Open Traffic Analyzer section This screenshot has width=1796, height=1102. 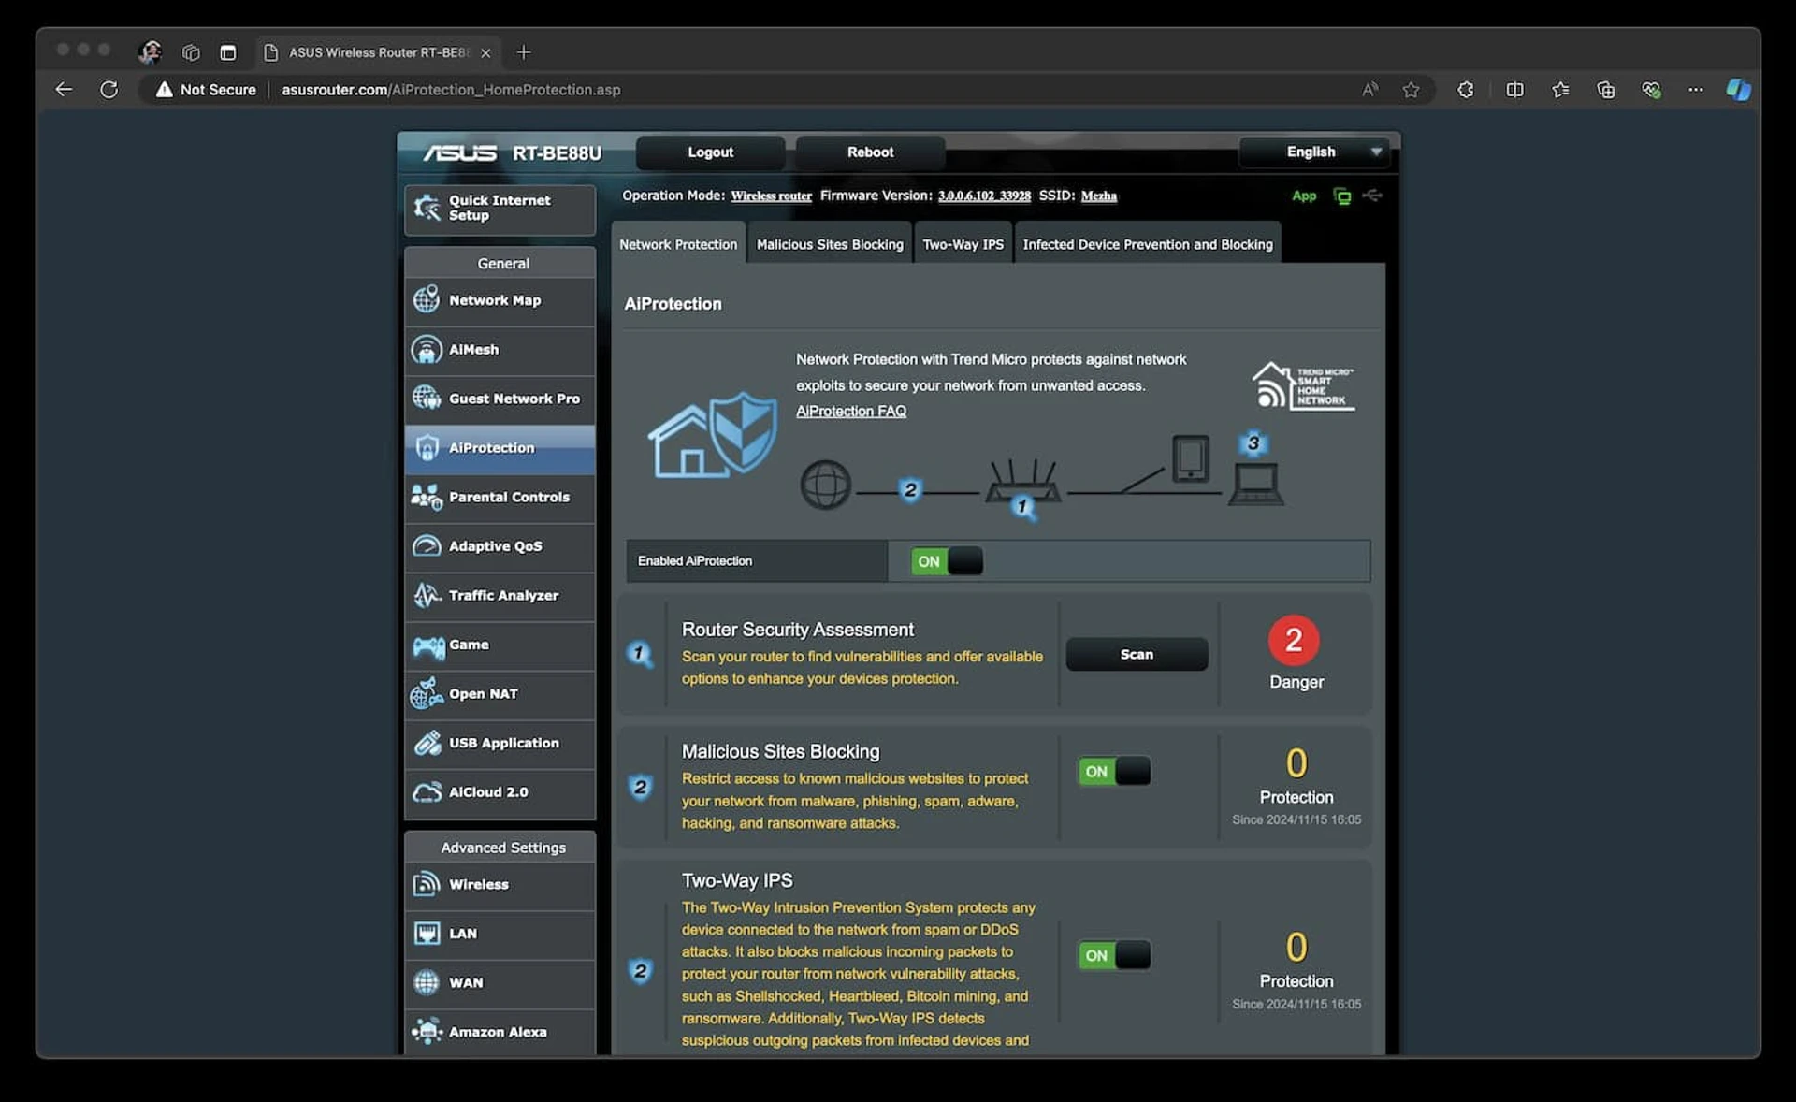pos(500,596)
